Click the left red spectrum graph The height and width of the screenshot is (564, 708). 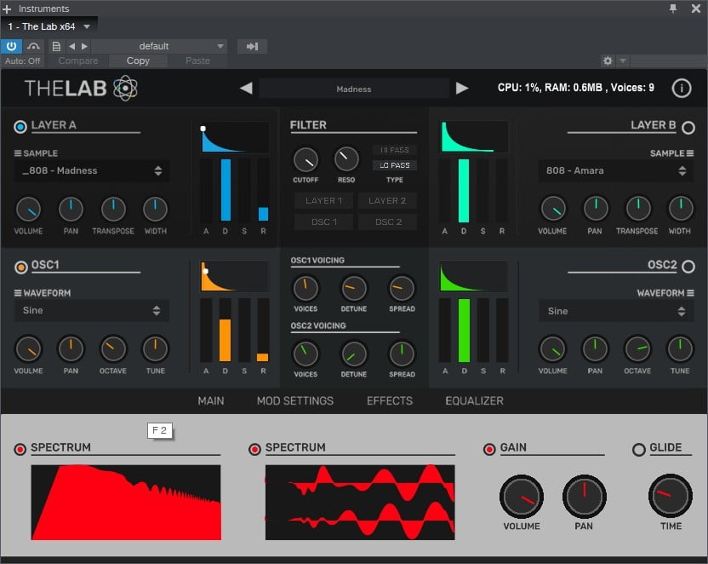[126, 503]
